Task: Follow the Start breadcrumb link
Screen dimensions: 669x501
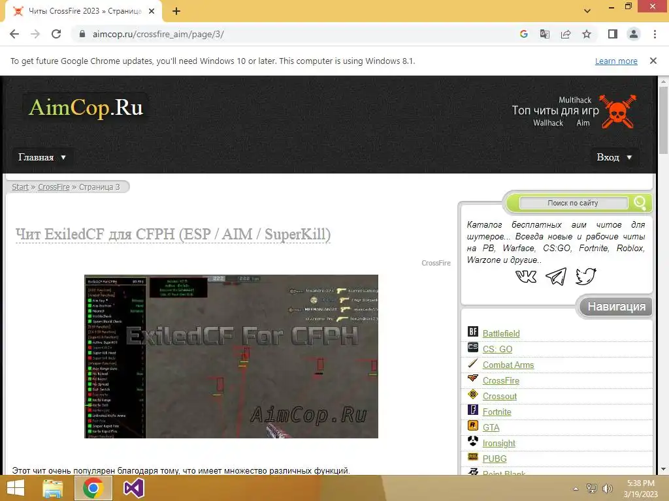Action: [20, 187]
